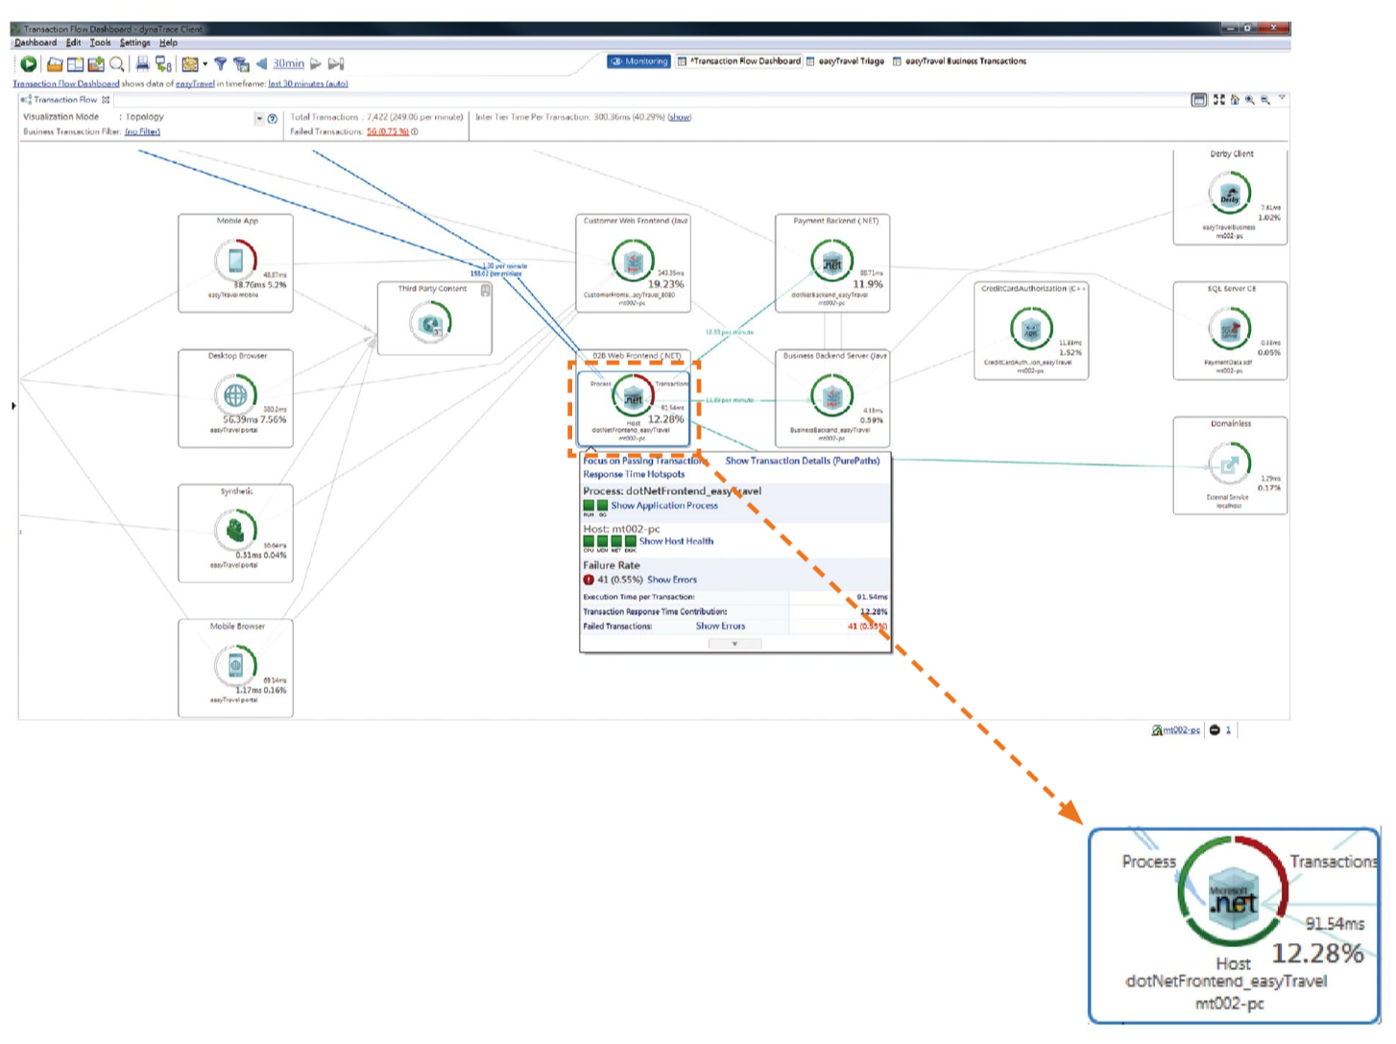Print the dashboard using the printer icon

coord(142,64)
